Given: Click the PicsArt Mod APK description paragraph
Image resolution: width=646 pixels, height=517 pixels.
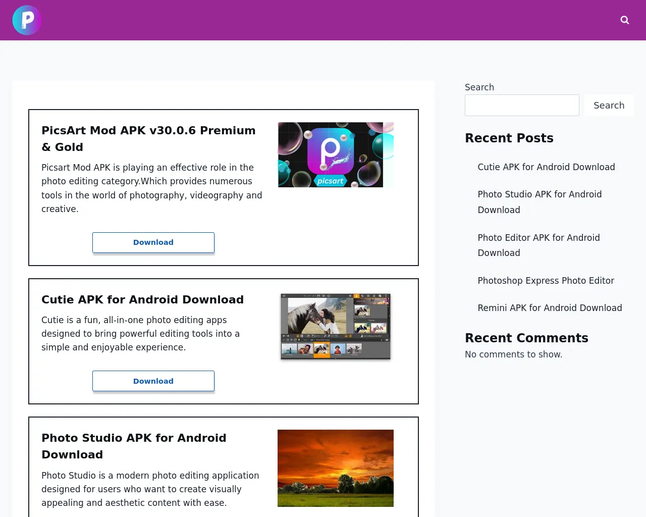Looking at the screenshot, I should pyautogui.click(x=152, y=188).
